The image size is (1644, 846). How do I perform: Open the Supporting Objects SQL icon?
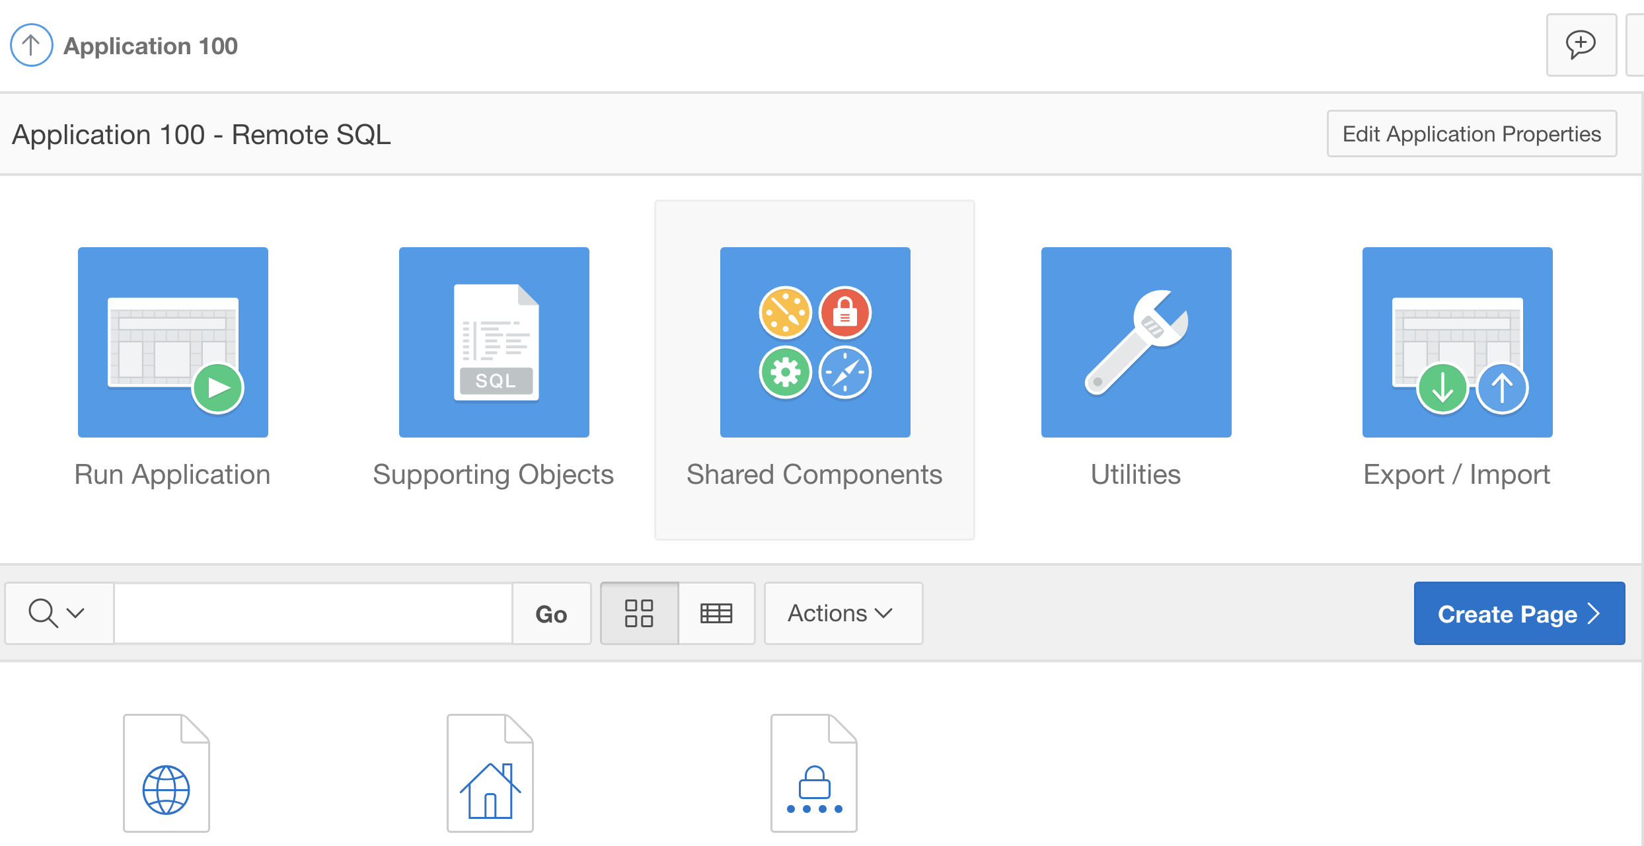[494, 342]
